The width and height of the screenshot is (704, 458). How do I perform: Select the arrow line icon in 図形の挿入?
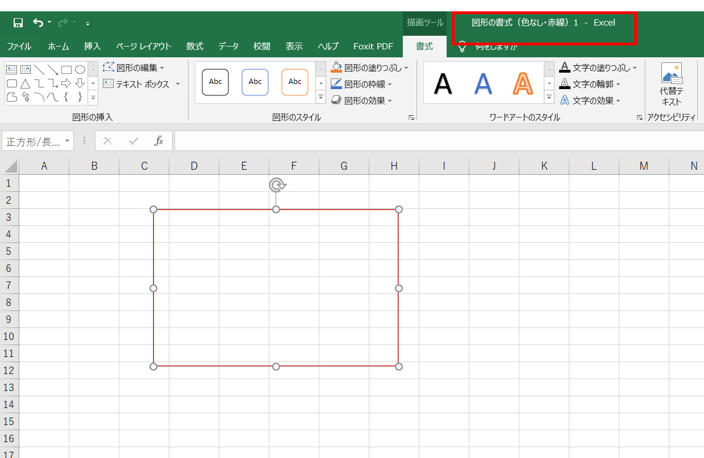(53, 70)
